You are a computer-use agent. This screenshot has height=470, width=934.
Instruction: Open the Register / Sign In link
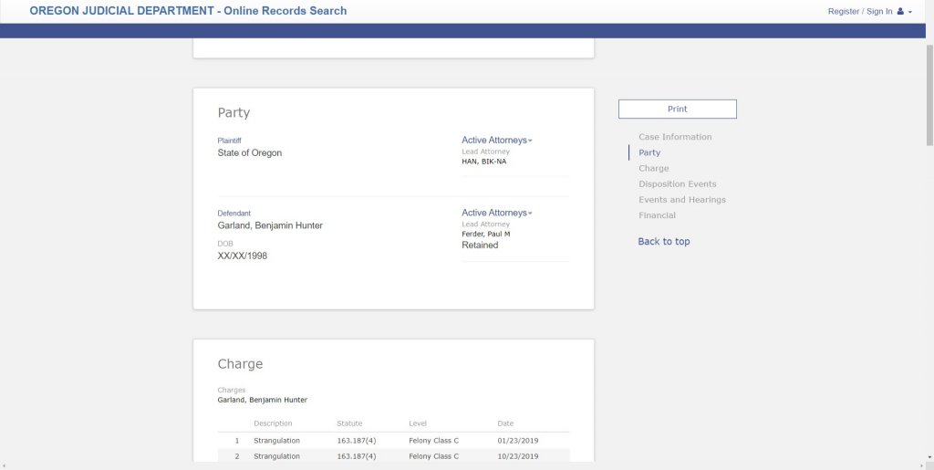pyautogui.click(x=859, y=11)
